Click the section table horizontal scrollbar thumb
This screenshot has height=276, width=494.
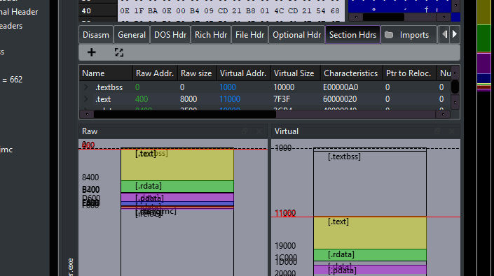click(184, 115)
